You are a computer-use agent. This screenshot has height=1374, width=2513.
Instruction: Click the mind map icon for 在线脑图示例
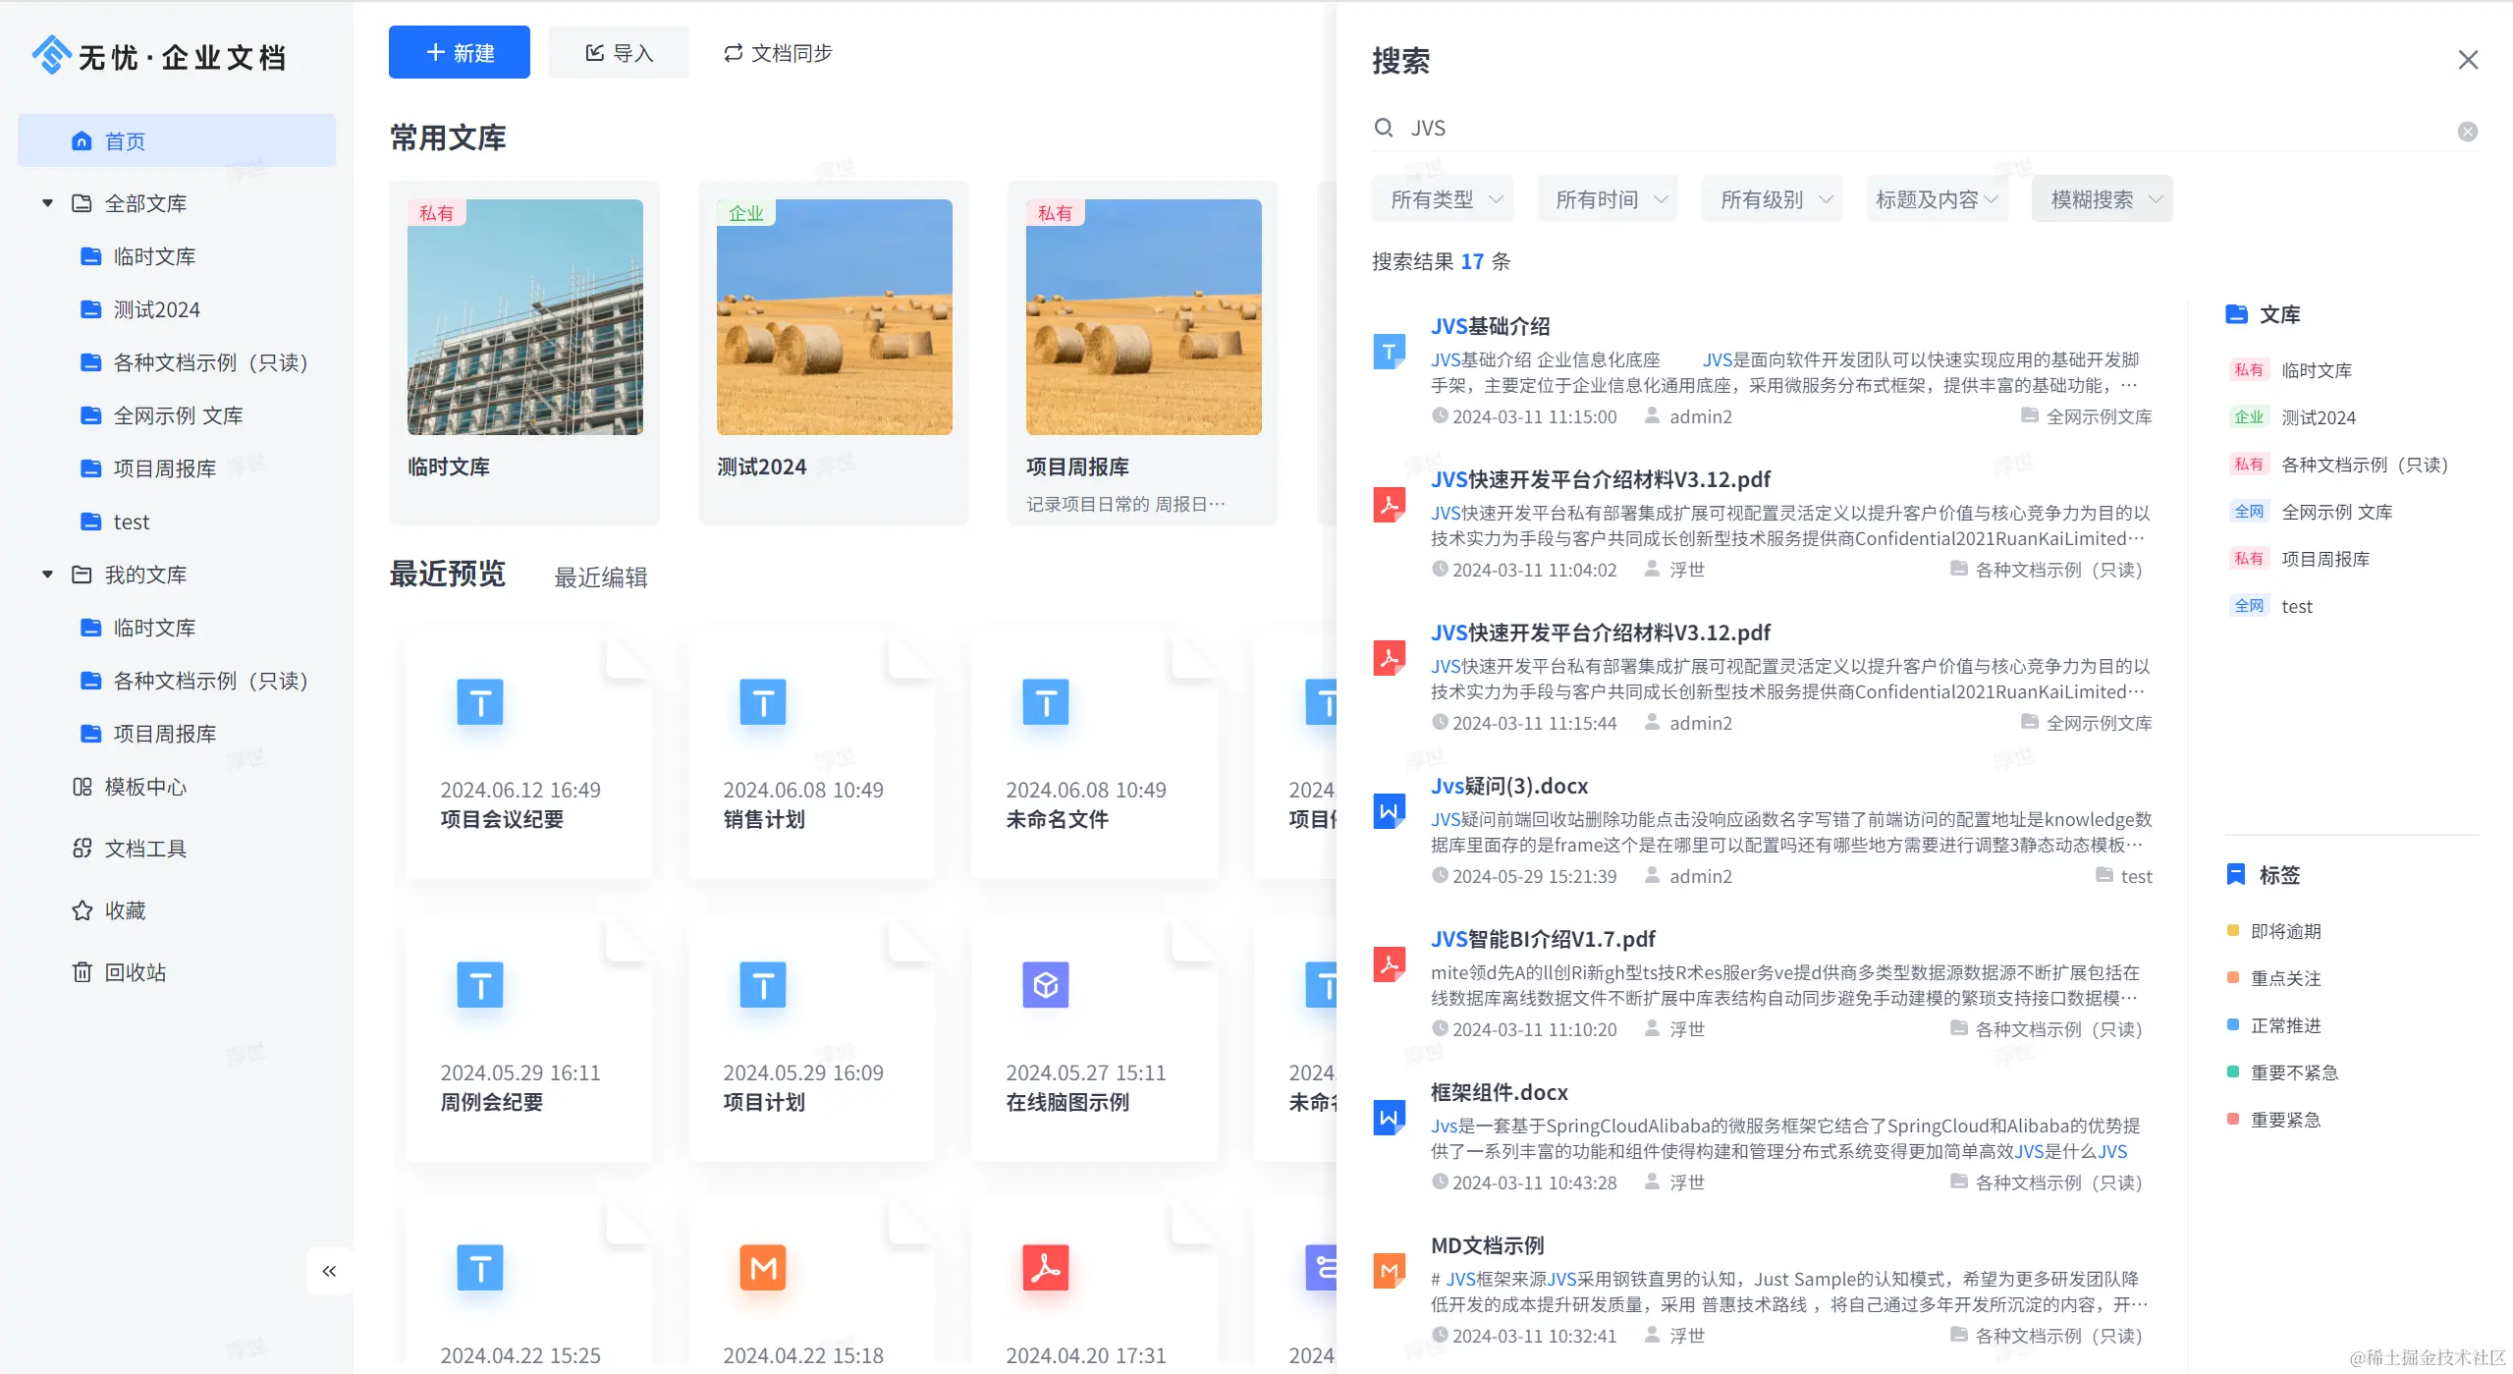1045,985
